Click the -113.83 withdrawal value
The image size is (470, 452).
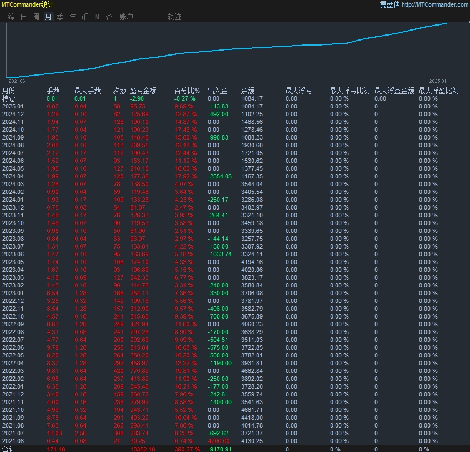218,106
